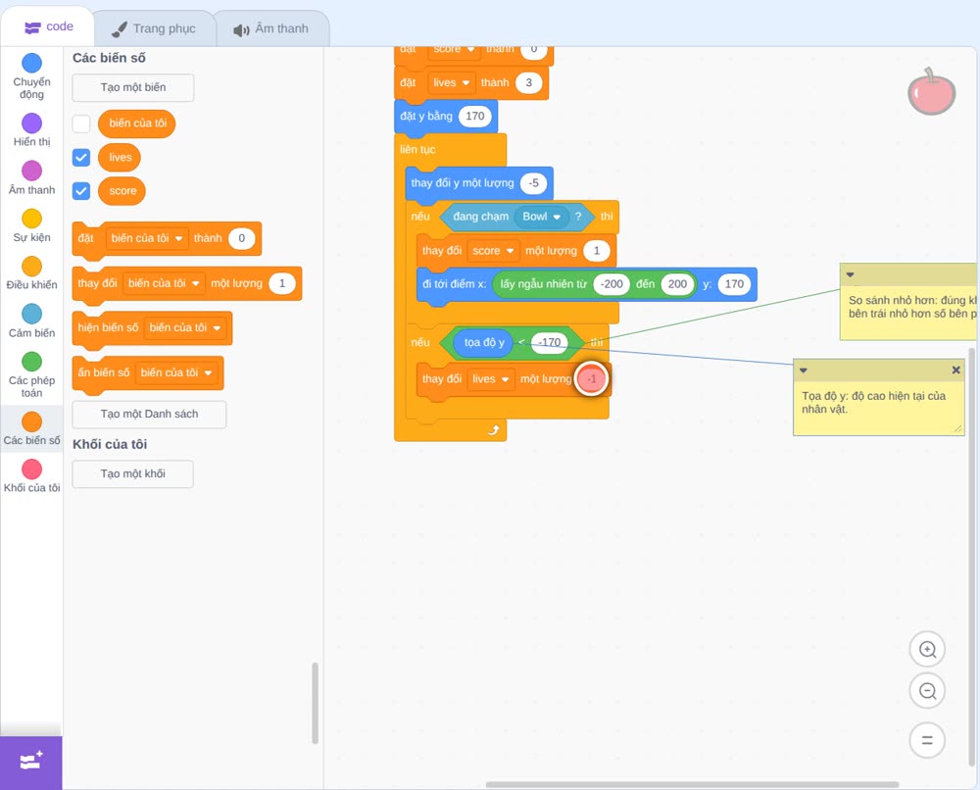Open variable dropdown in 'ẩn biến số' block
Image resolution: width=980 pixels, height=790 pixels.
[x=176, y=372]
